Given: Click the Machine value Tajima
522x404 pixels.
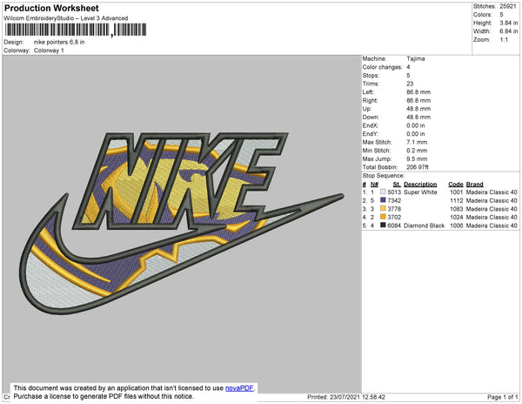Looking at the screenshot, I should point(416,58).
